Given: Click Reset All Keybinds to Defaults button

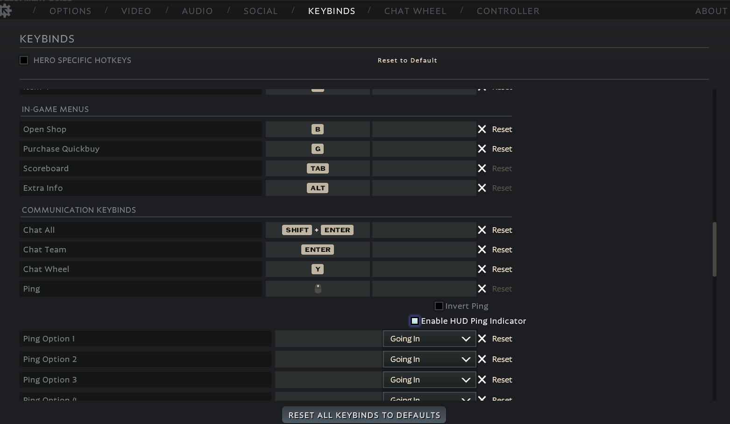Looking at the screenshot, I should [364, 415].
